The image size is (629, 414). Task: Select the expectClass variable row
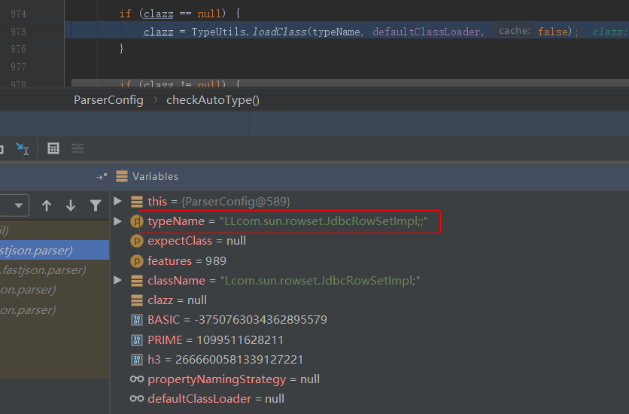click(x=196, y=241)
